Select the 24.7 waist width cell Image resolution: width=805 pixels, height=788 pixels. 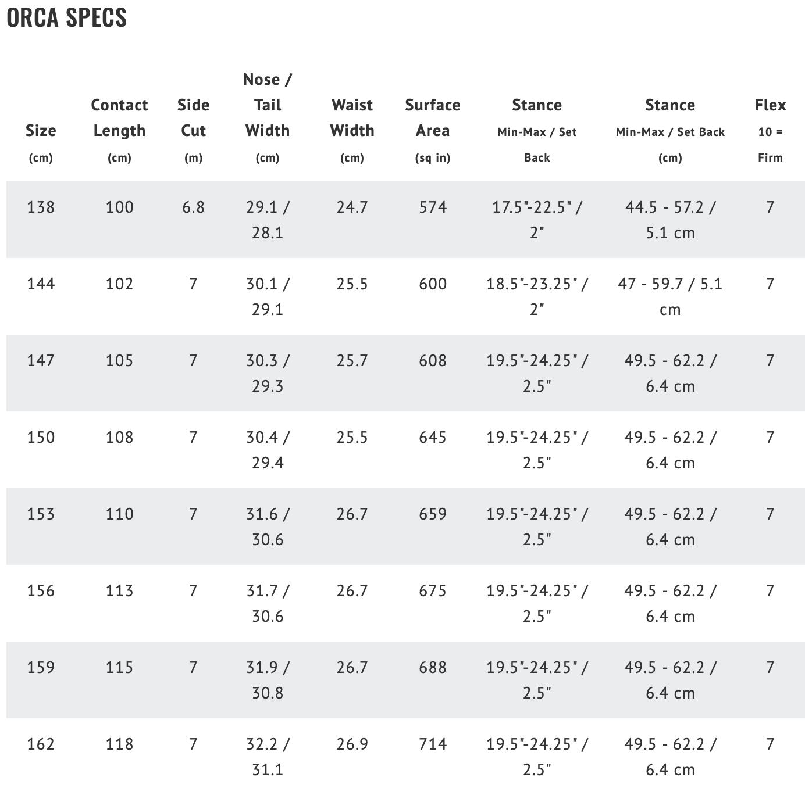point(352,207)
